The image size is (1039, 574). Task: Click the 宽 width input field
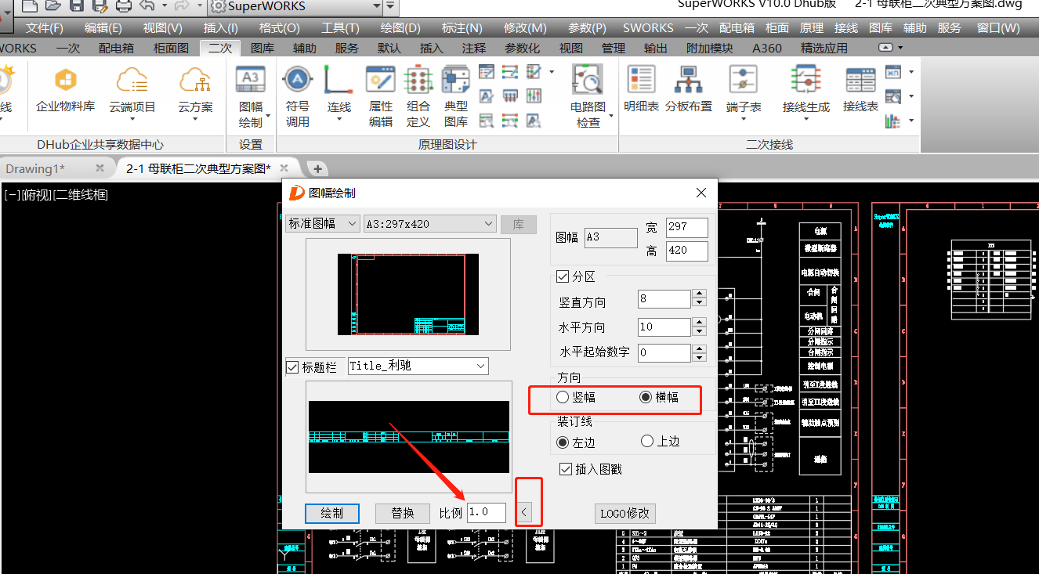pos(687,227)
